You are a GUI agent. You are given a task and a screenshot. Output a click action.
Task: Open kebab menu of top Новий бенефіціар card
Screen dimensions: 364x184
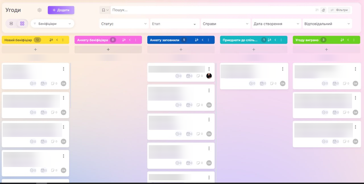[x=63, y=69]
